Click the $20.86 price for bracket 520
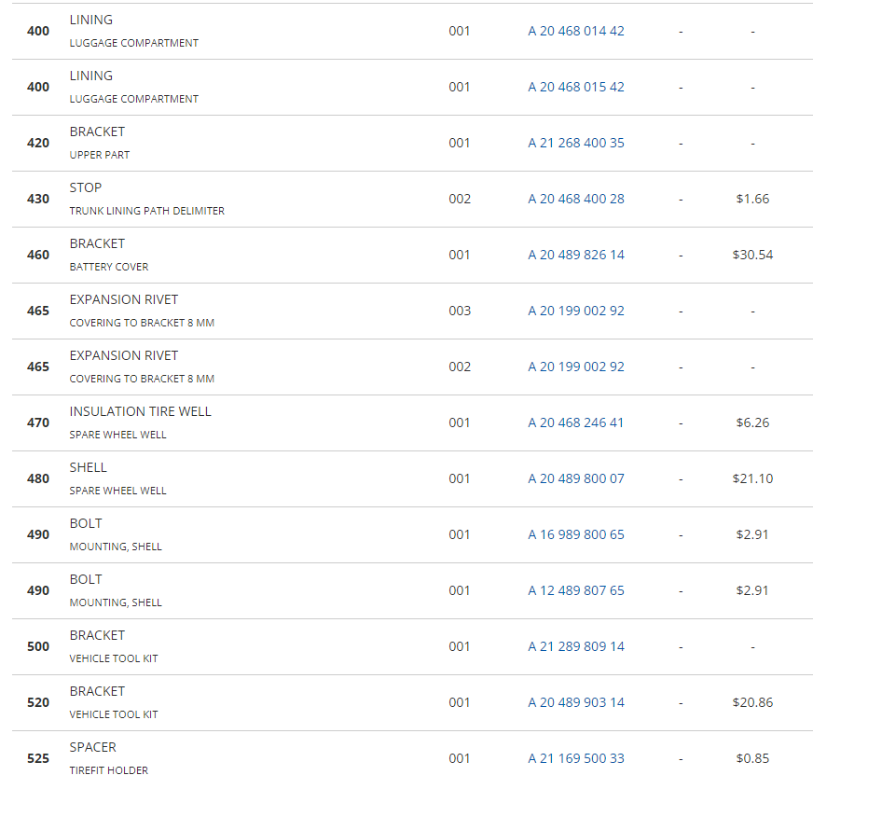The image size is (882, 817). [x=752, y=703]
